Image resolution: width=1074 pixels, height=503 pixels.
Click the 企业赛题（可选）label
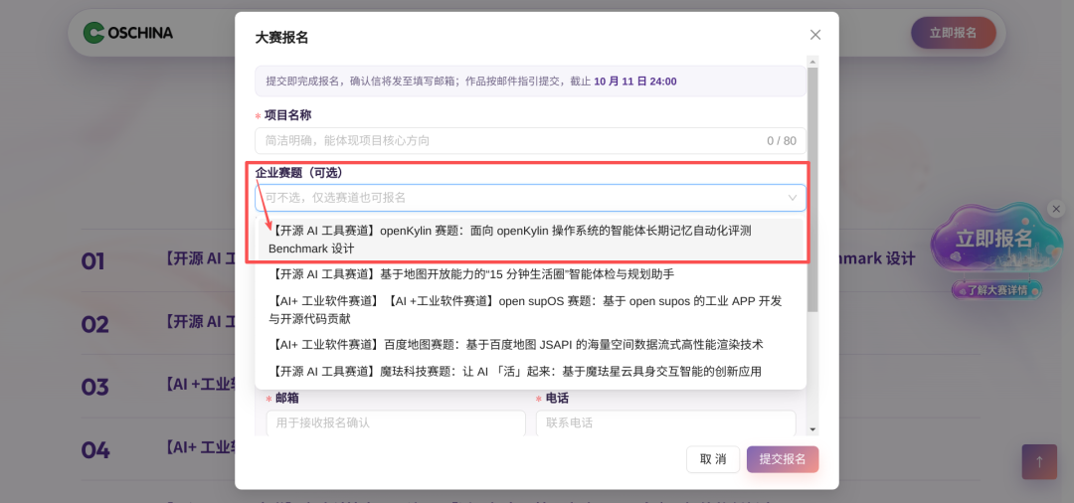click(x=298, y=172)
